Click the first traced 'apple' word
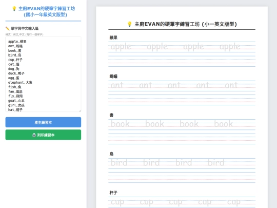The width and height of the screenshot is (277, 208). 121,47
